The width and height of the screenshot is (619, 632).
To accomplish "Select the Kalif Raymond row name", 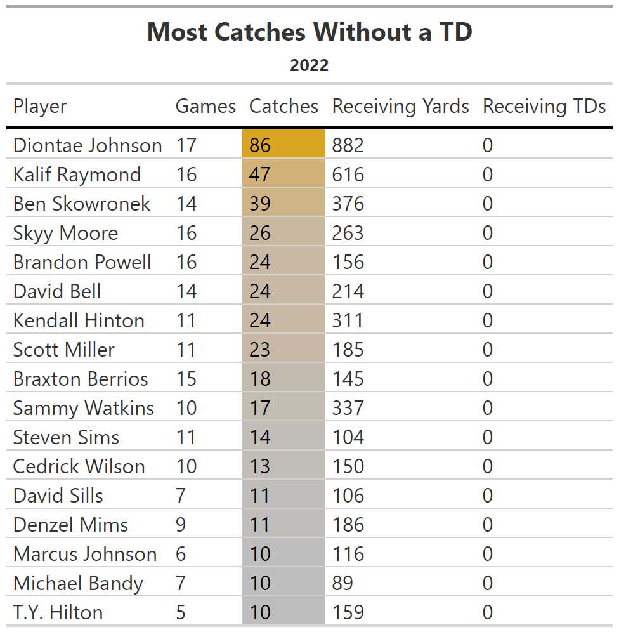I will pos(77,174).
